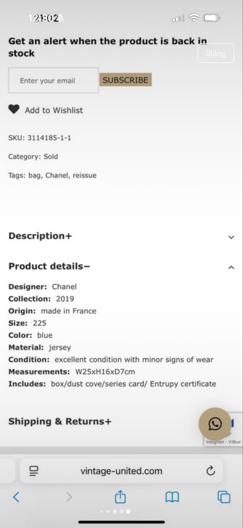Click the Add to Wishlist link
This screenshot has height=528, width=243.
click(x=54, y=110)
